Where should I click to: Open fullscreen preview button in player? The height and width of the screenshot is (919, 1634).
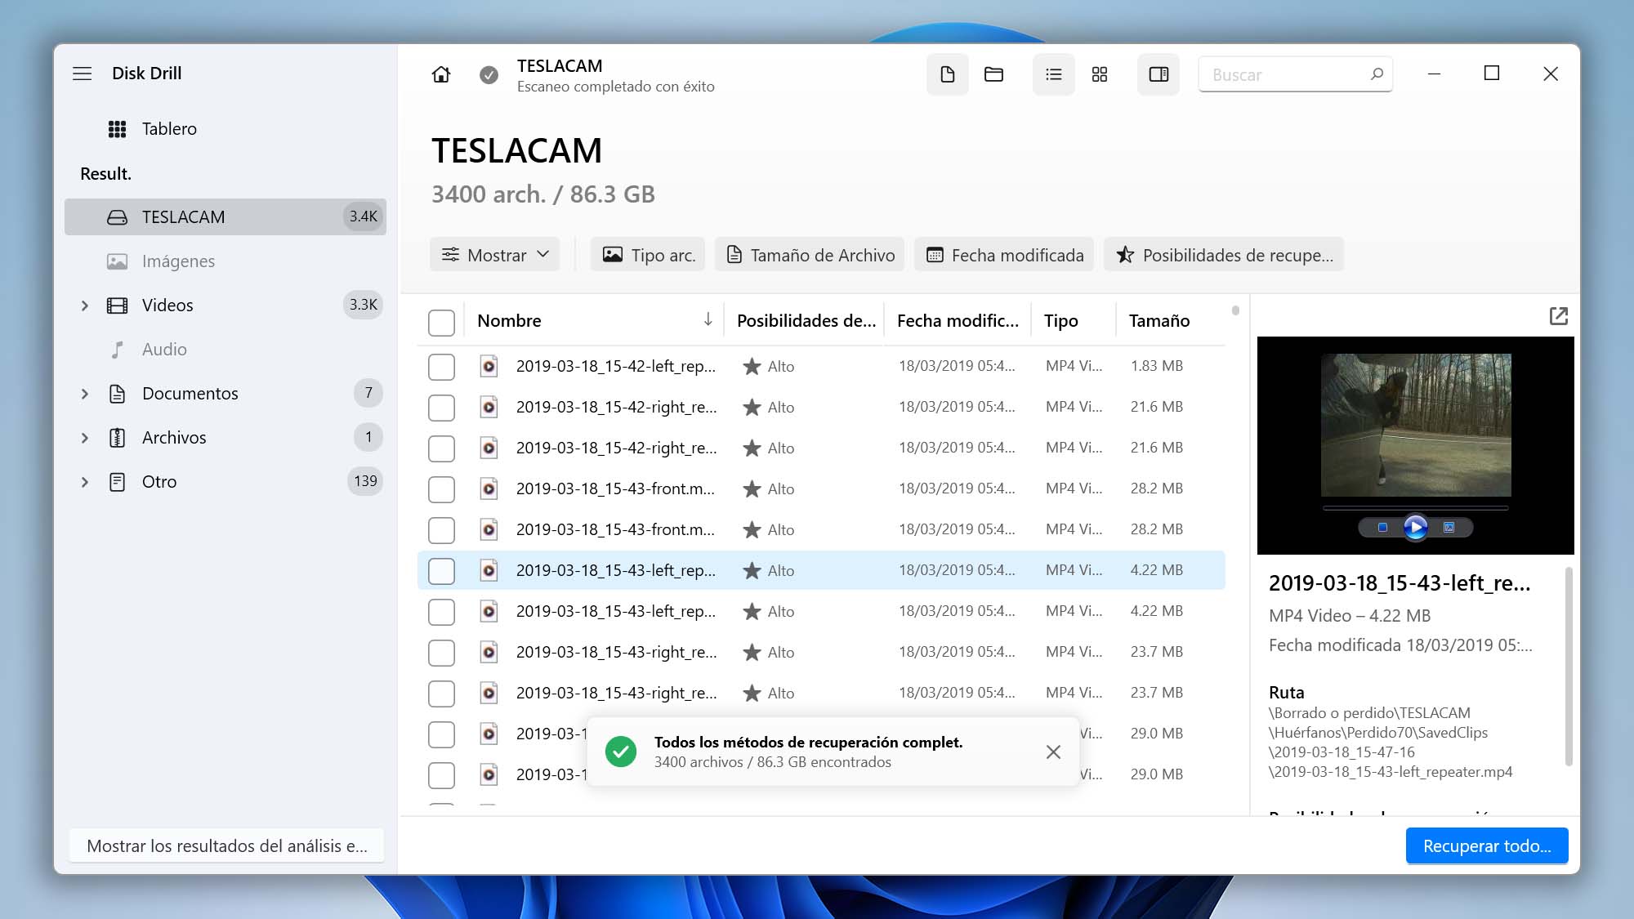pyautogui.click(x=1449, y=528)
